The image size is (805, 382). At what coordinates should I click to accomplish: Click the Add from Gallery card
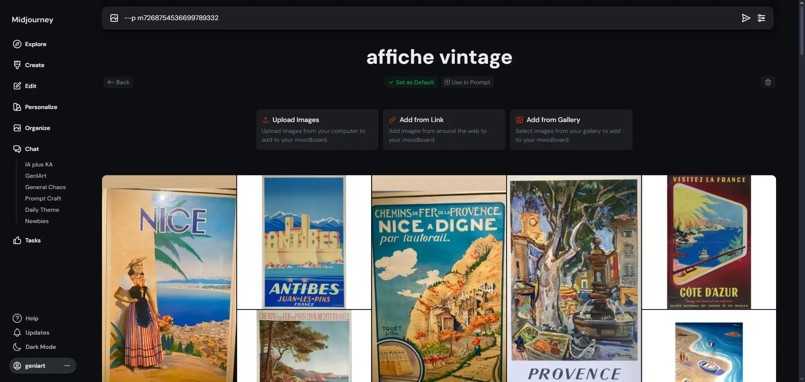(x=571, y=130)
